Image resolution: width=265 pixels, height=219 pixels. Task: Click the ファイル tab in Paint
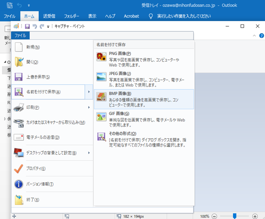click(x=20, y=35)
